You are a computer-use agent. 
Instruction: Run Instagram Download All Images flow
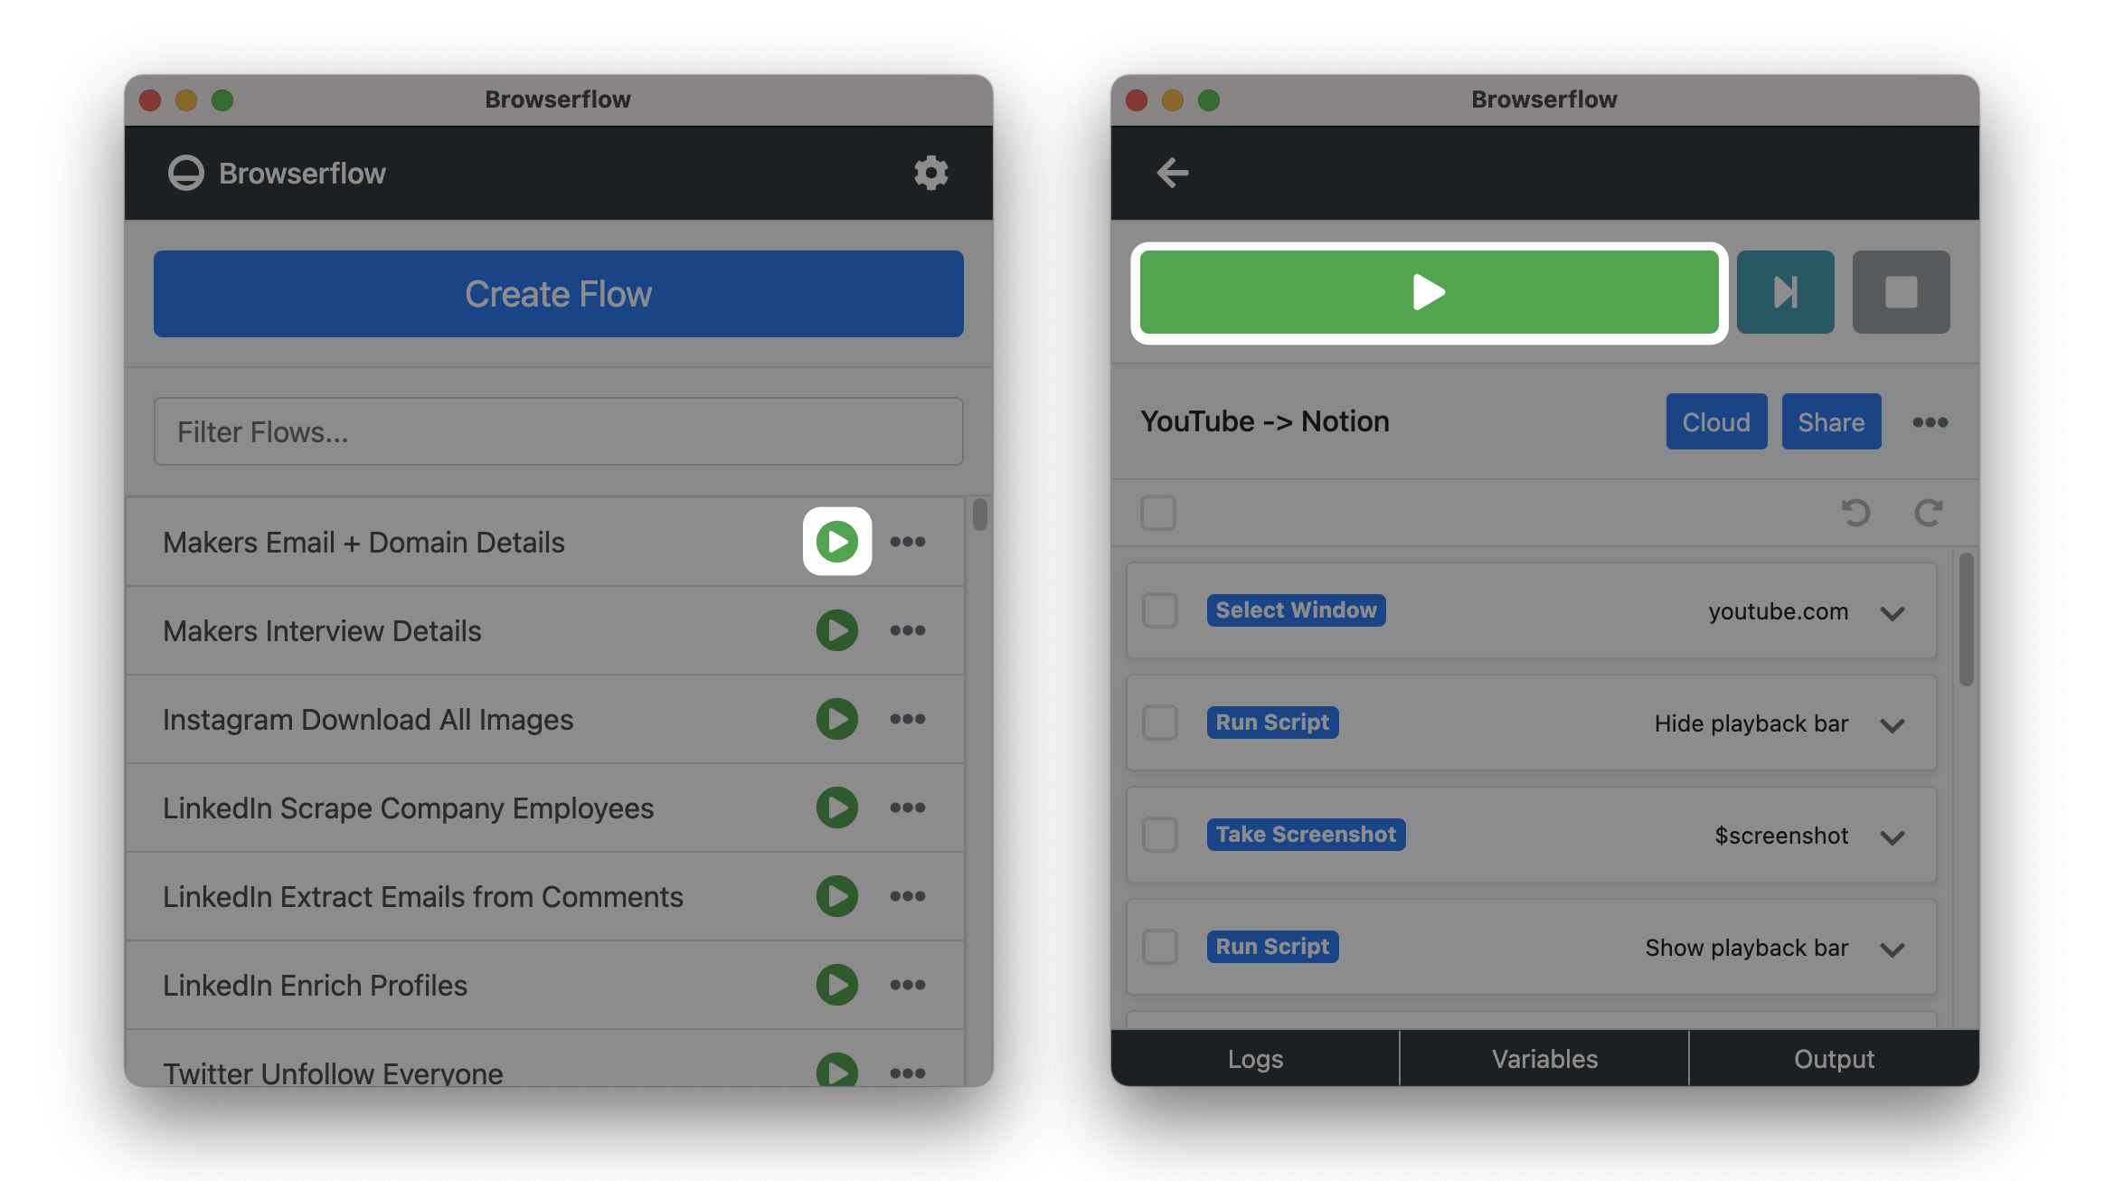[x=837, y=719]
